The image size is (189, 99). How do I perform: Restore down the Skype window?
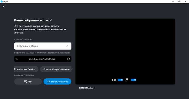[x=179, y=1]
